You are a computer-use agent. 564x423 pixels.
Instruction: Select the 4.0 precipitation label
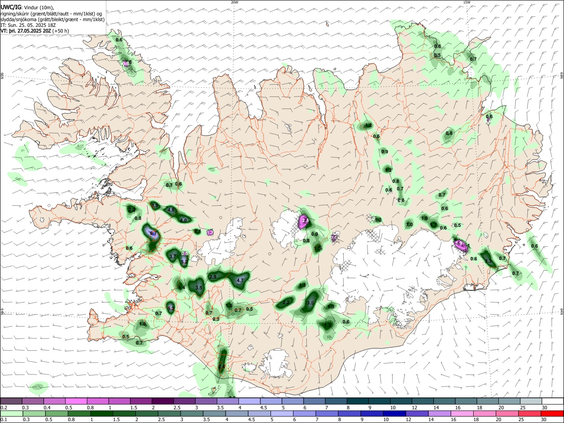tap(184, 220)
